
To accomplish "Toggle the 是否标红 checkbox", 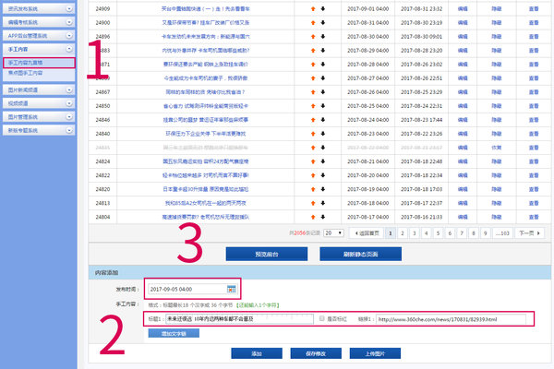I will (x=320, y=319).
